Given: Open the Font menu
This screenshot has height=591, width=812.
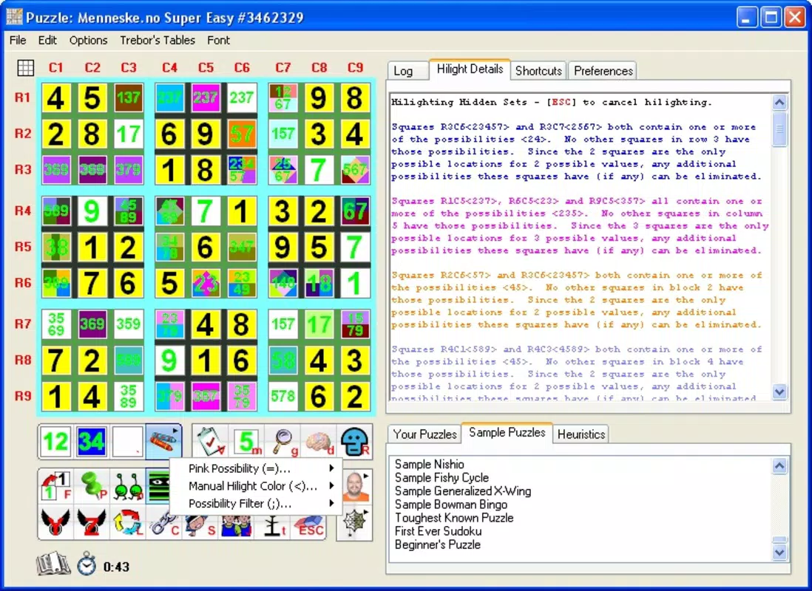Looking at the screenshot, I should point(219,40).
